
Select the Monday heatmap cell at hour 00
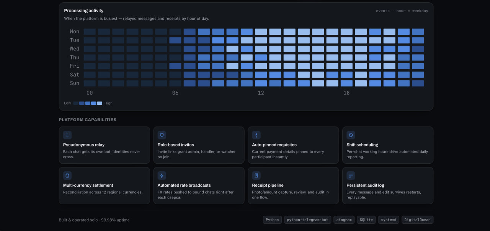tap(90, 32)
